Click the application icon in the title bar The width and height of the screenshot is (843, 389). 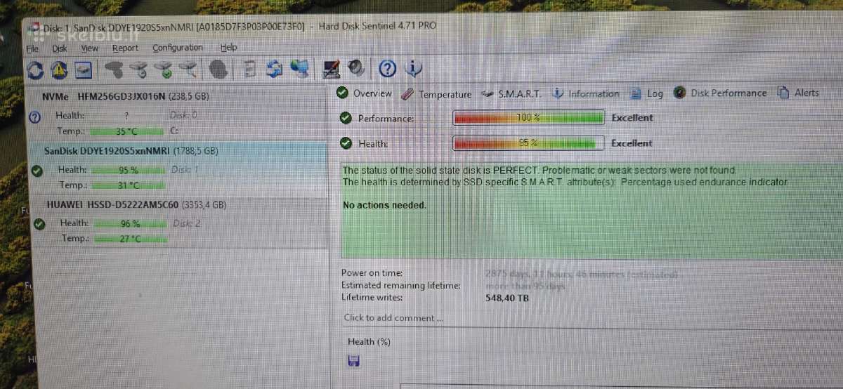point(34,28)
